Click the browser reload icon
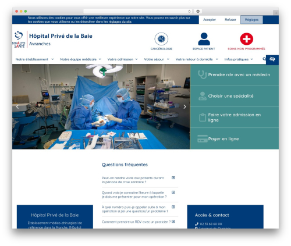 pyautogui.click(x=189, y=12)
